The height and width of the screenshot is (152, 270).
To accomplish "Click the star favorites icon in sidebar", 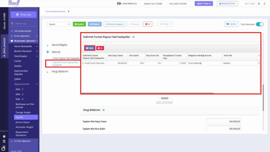I will pyautogui.click(x=4, y=136).
